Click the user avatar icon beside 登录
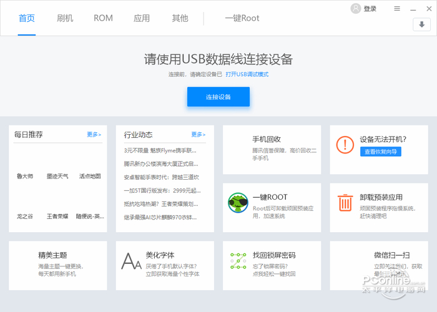 [356, 9]
